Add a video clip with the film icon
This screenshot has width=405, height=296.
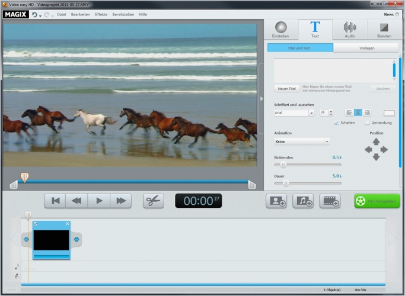tap(330, 201)
